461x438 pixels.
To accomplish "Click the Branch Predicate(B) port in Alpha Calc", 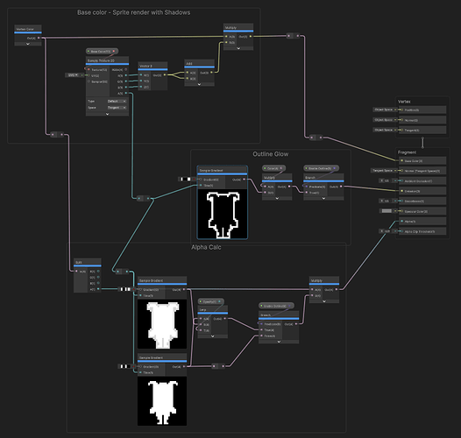I will (x=261, y=324).
